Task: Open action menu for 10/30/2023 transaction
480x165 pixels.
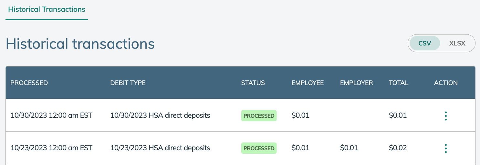Action: 446,116
